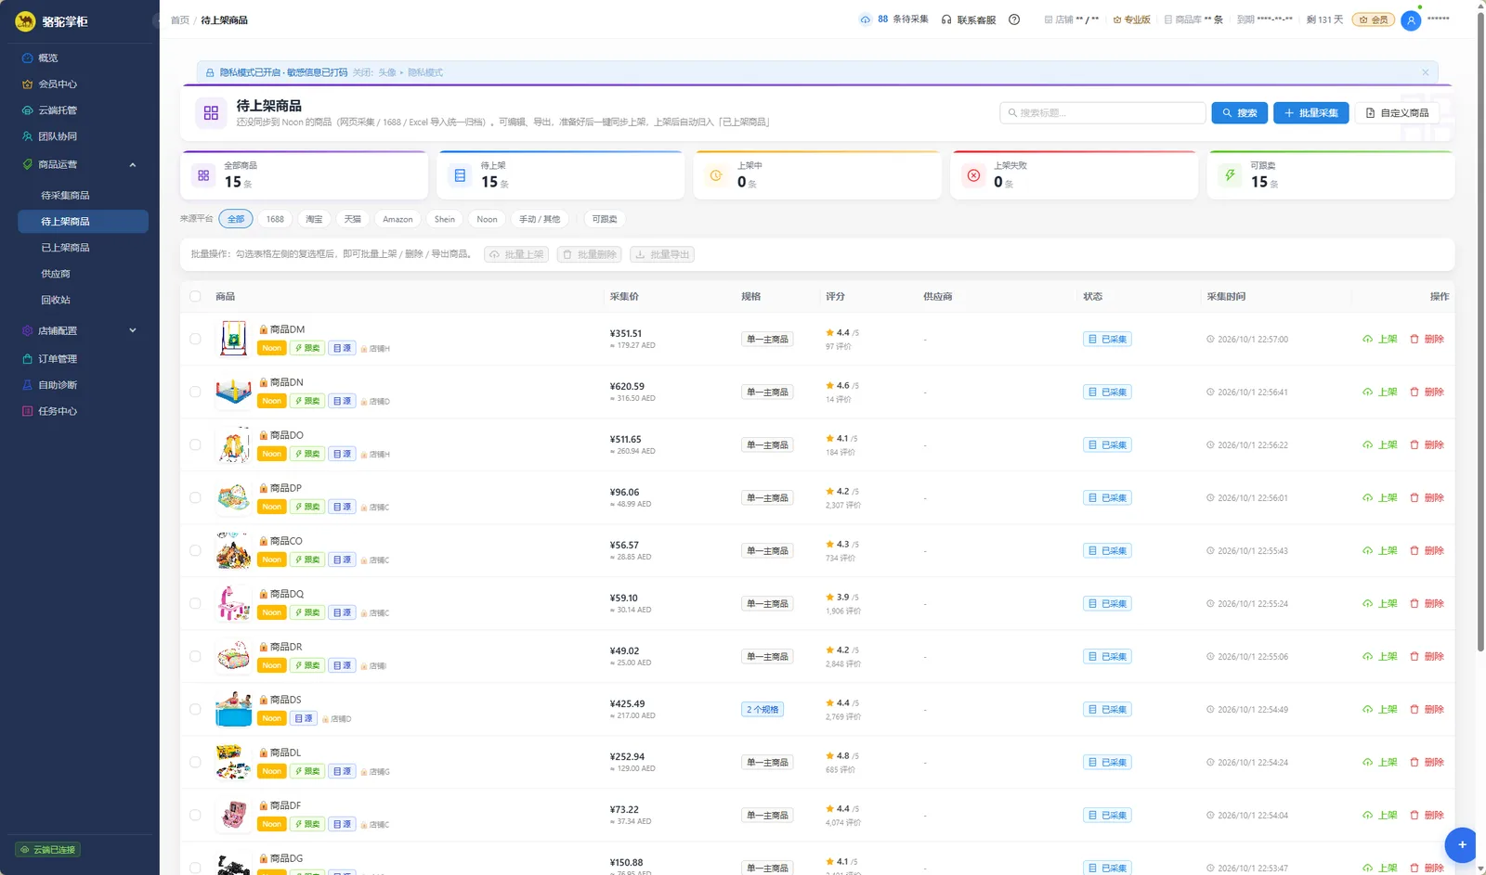
Task: Click the 团队协同 team icon
Action: (x=28, y=136)
